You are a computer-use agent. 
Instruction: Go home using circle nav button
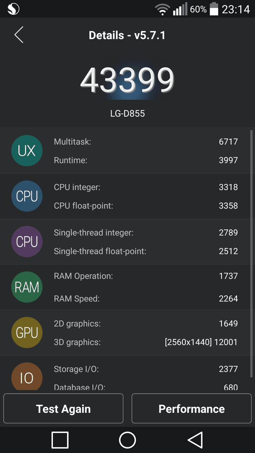click(x=127, y=440)
